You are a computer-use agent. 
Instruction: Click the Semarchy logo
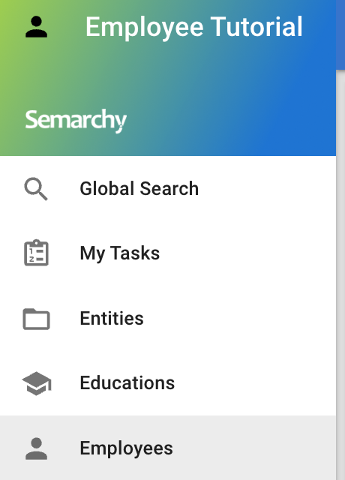pos(76,121)
